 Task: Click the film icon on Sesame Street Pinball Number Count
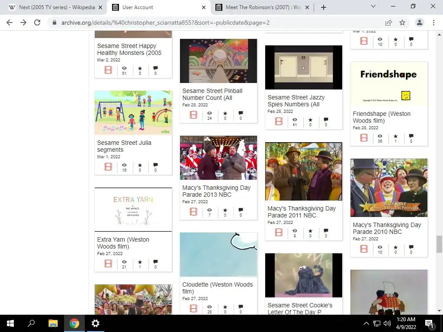(193, 115)
